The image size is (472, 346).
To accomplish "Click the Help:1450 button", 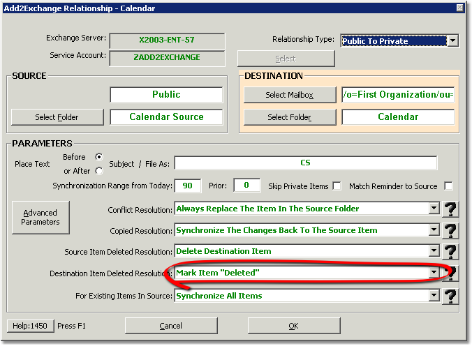I will point(30,326).
